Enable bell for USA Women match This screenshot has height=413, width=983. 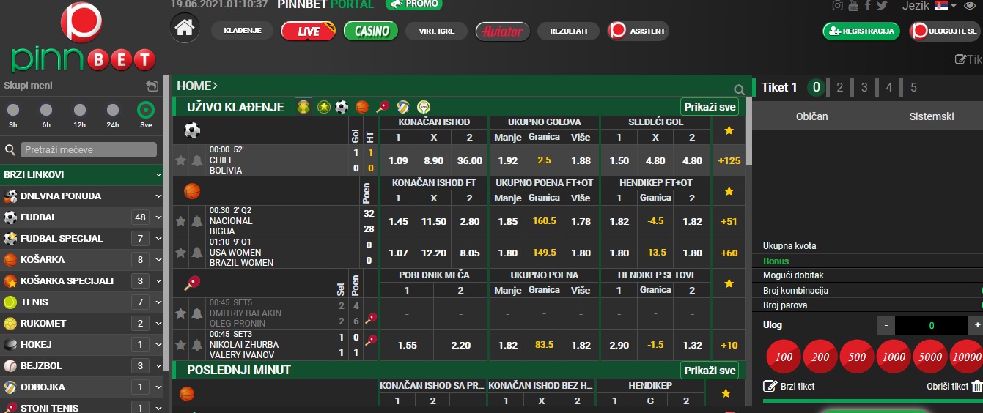tap(197, 253)
